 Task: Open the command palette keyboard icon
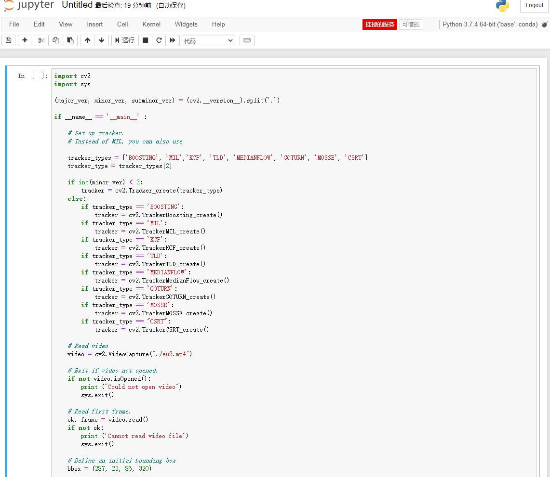tap(247, 40)
